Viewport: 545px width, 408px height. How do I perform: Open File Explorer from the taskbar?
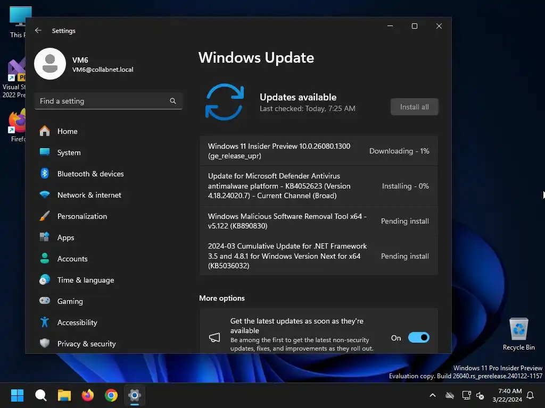click(64, 395)
